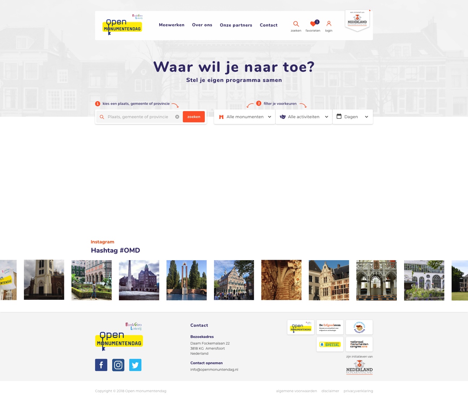468x400 pixels.
Task: Open the Klassendag round logo tile
Action: (359, 327)
